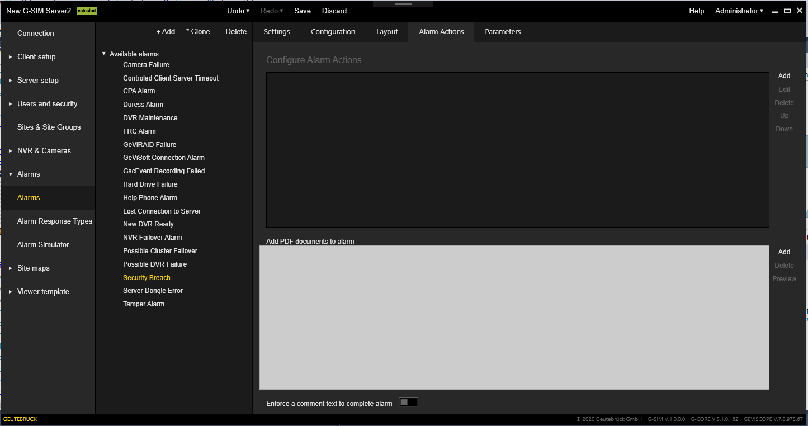Open the Administrator user menu

pos(739,11)
